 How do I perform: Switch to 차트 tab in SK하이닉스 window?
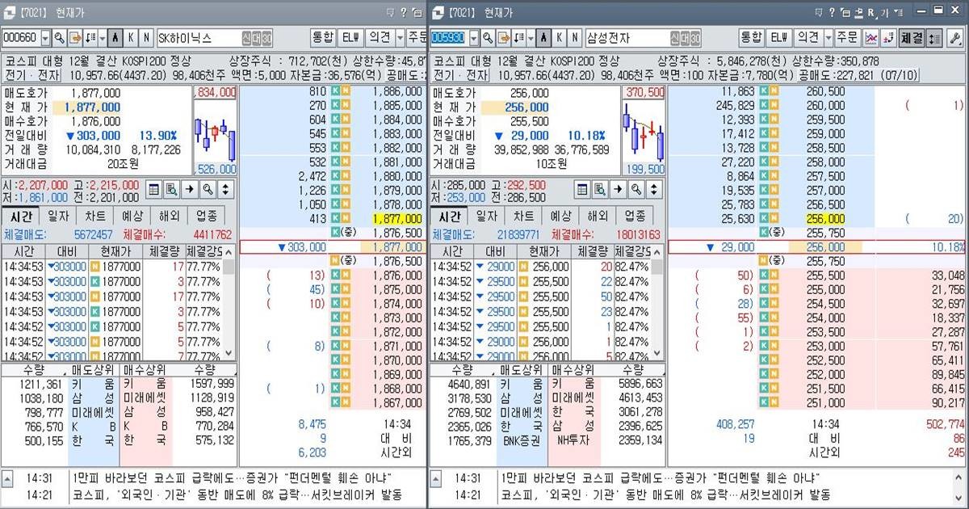pos(95,217)
